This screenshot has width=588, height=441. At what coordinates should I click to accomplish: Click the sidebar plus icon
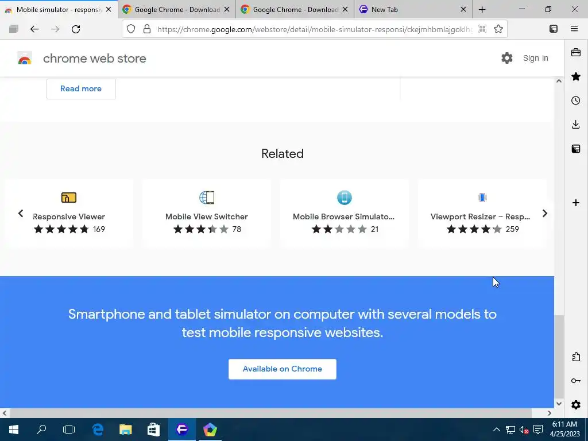coord(576,203)
